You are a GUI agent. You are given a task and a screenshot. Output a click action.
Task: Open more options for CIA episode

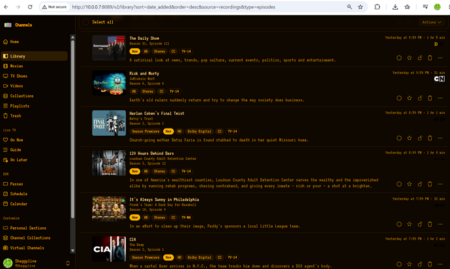click(440, 264)
